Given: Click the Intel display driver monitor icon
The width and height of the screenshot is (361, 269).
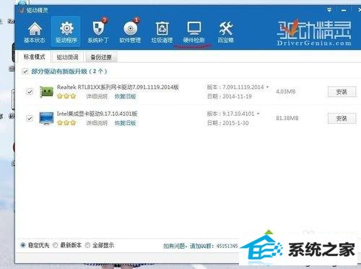Looking at the screenshot, I should click(46, 119).
